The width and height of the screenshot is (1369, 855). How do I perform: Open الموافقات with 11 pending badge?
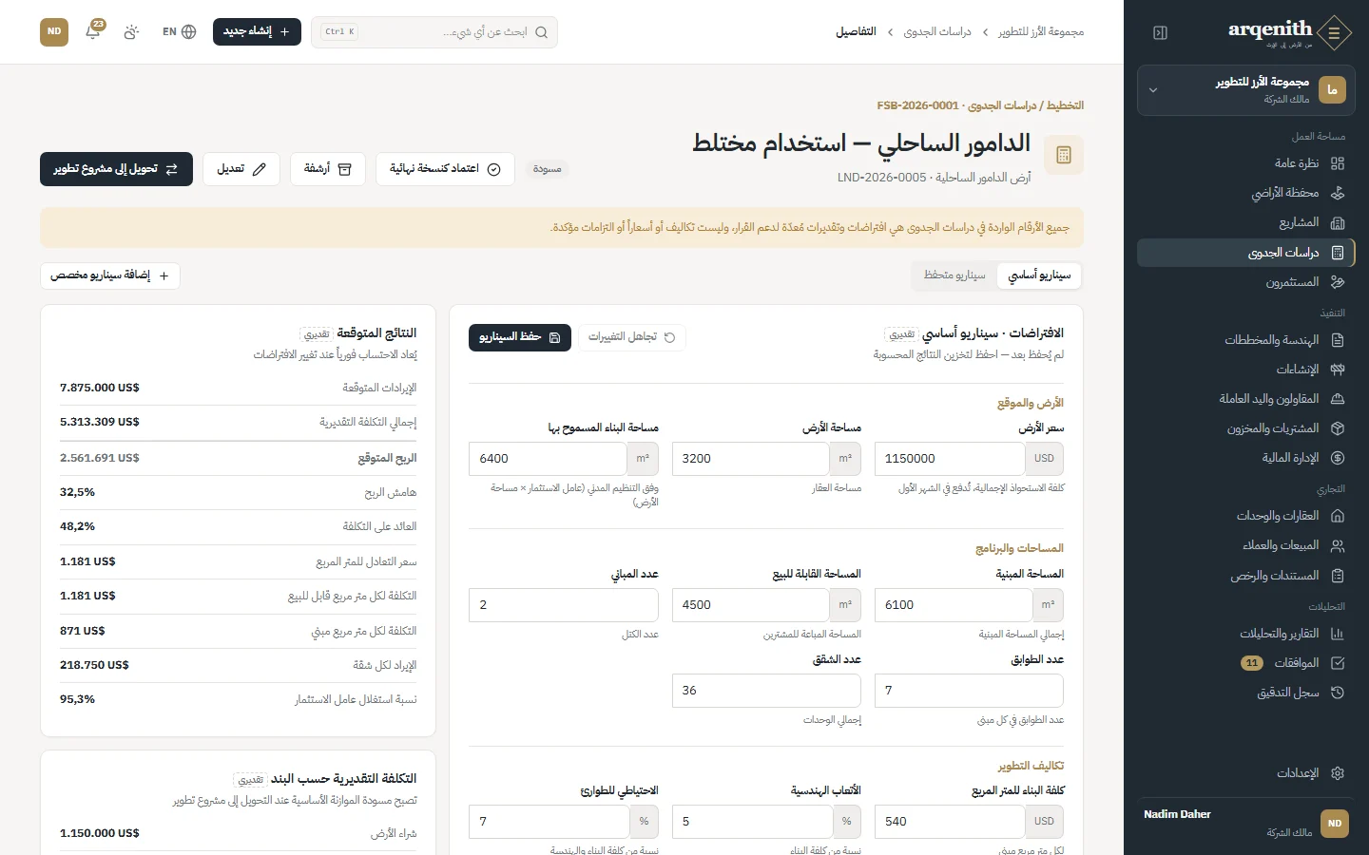[1246, 663]
